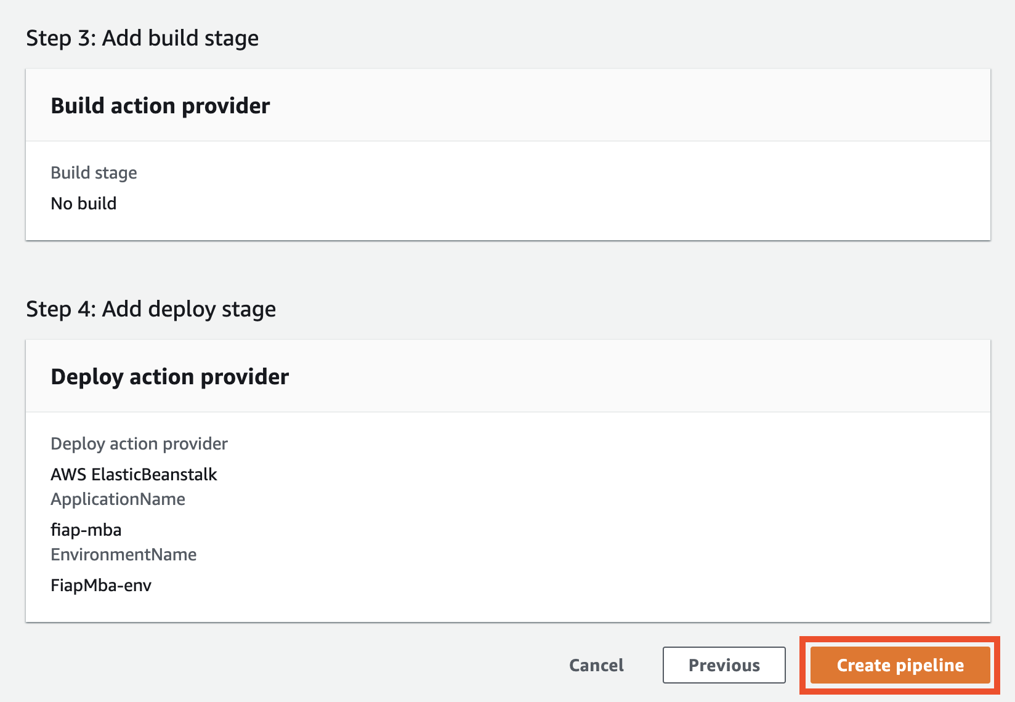This screenshot has height=702, width=1015.
Task: Click the Create pipeline button
Action: [x=900, y=665]
